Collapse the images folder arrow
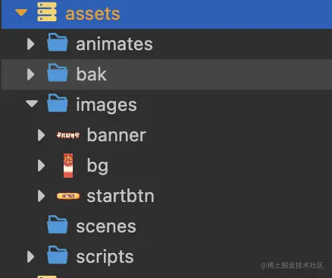This screenshot has height=278, width=332. point(32,103)
